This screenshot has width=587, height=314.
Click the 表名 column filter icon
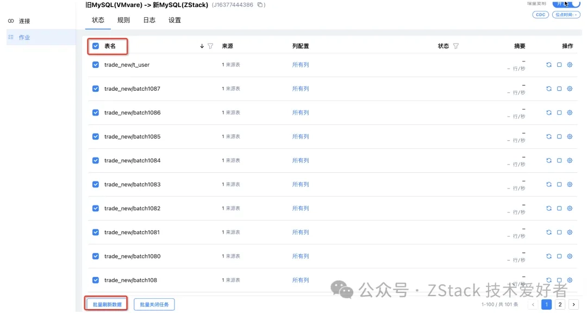click(x=210, y=46)
